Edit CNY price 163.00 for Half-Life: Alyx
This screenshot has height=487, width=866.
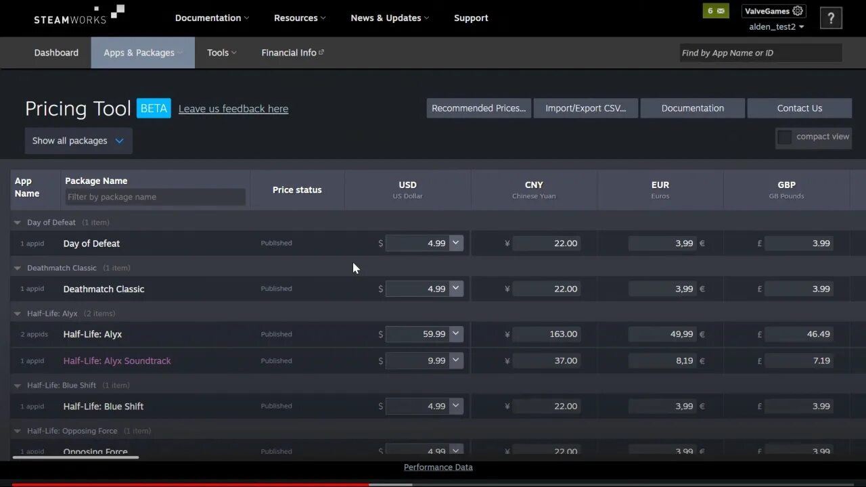[x=547, y=334]
